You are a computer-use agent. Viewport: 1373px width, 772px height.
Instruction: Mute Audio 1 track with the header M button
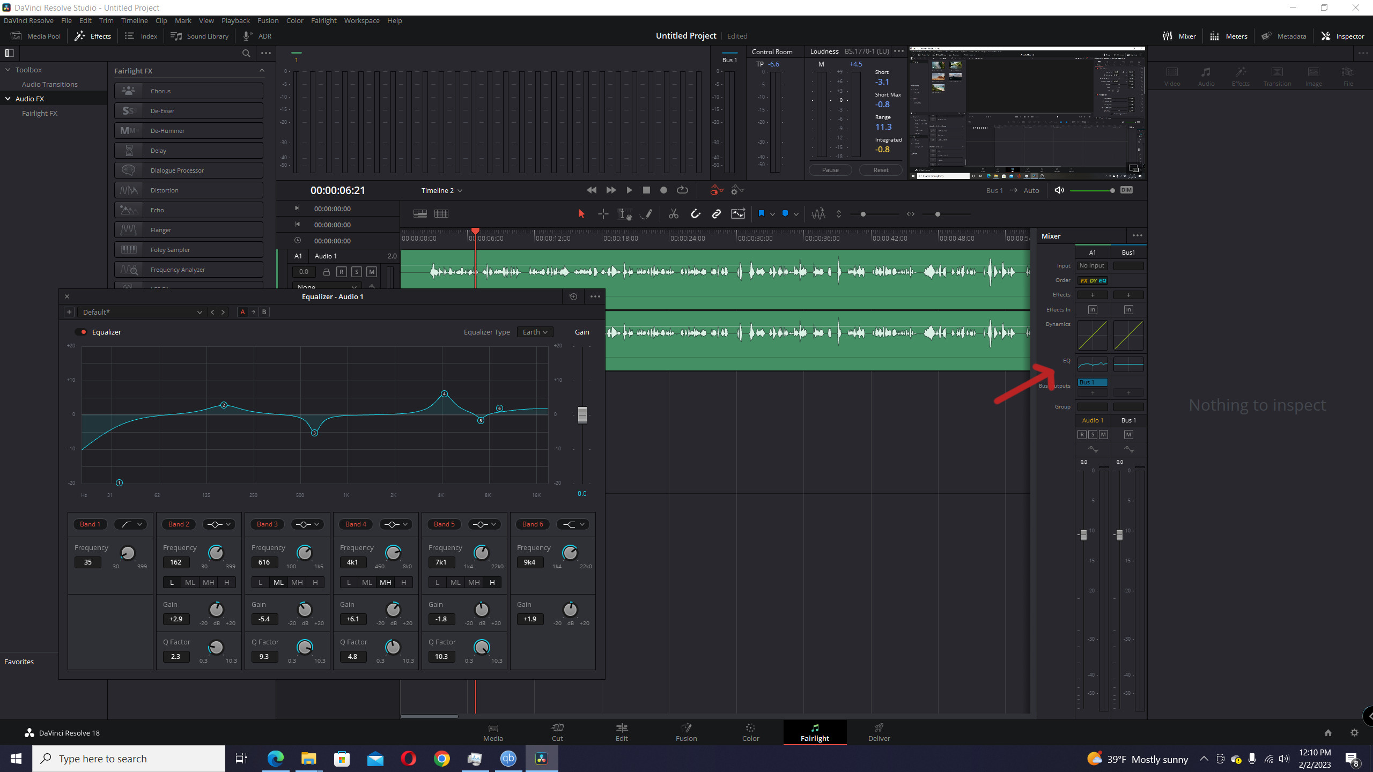pos(372,272)
